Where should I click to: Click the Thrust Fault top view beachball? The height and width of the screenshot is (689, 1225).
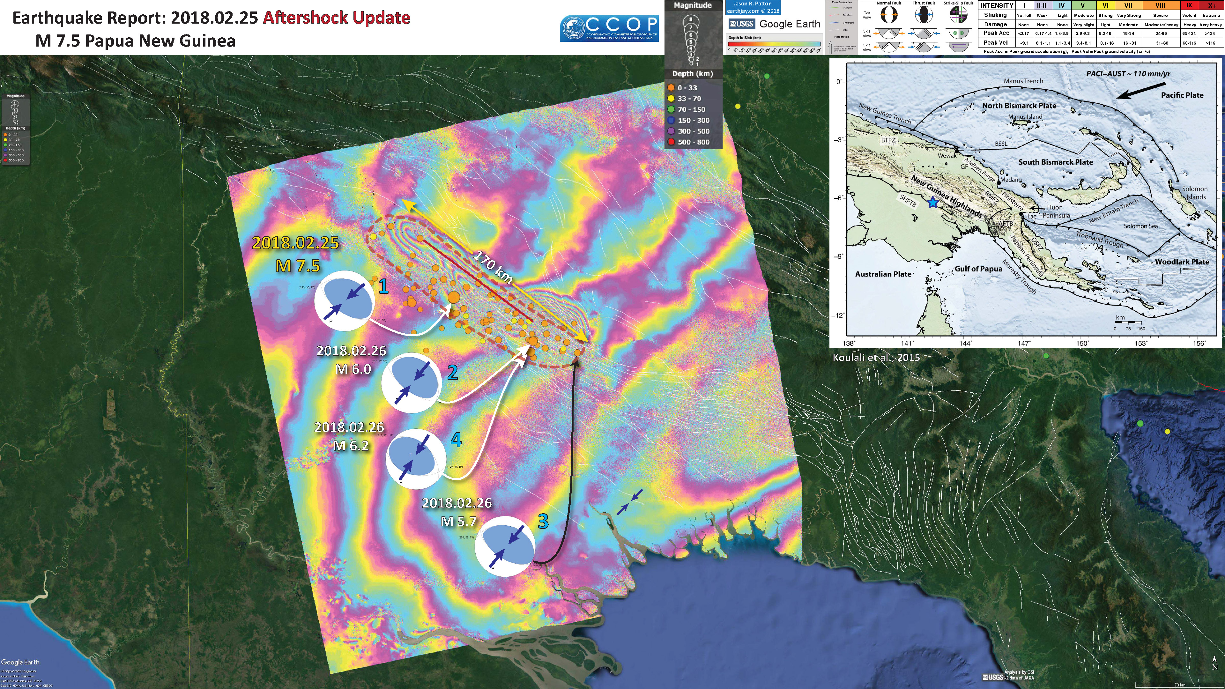(924, 15)
